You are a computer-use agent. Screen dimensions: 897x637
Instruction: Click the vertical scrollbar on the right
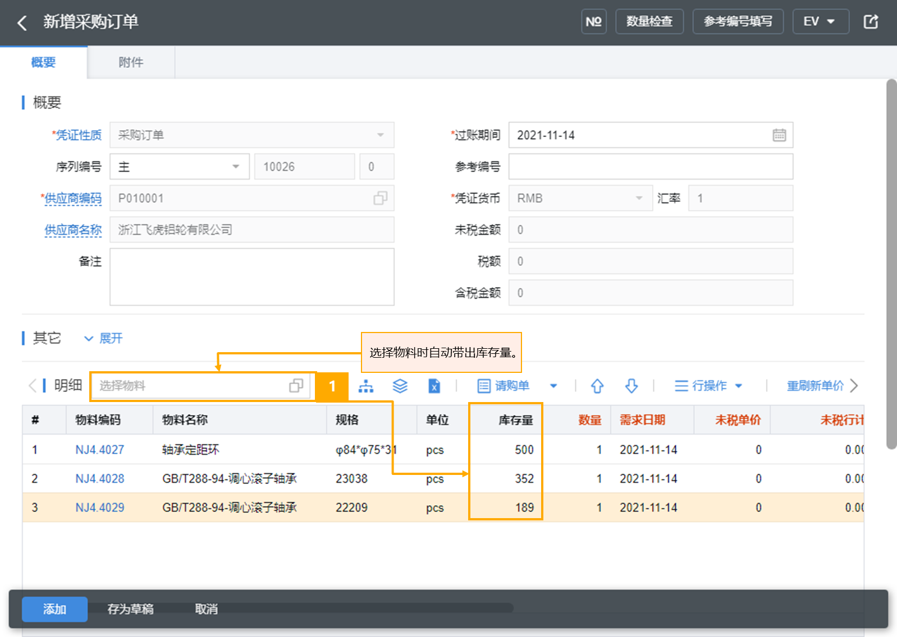(x=891, y=264)
